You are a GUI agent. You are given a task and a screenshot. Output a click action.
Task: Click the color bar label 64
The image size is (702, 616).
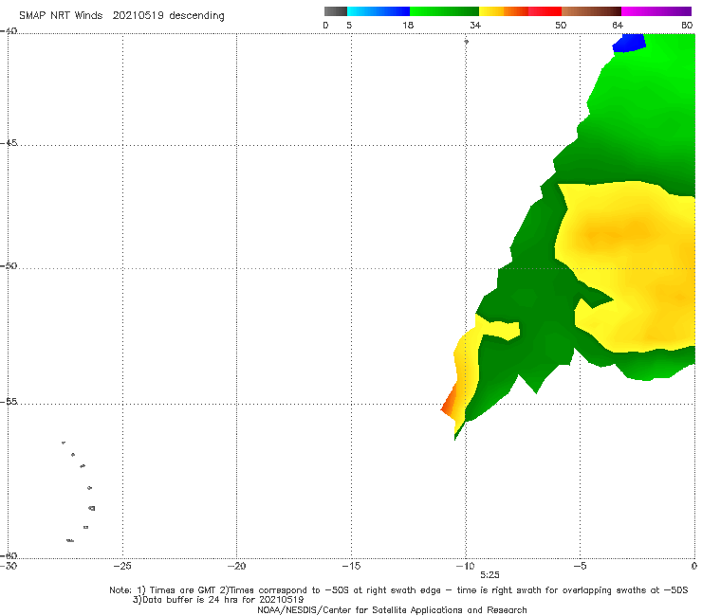tap(618, 26)
